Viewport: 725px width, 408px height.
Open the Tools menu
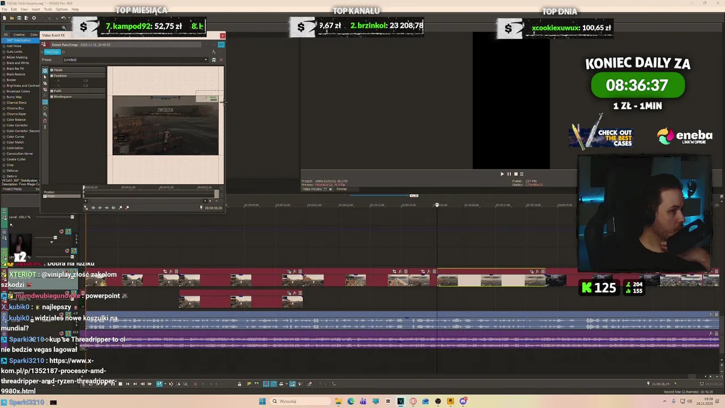pyautogui.click(x=48, y=10)
